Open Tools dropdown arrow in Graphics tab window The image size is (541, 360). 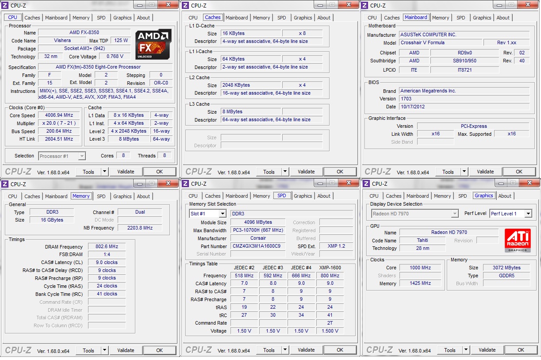point(466,350)
